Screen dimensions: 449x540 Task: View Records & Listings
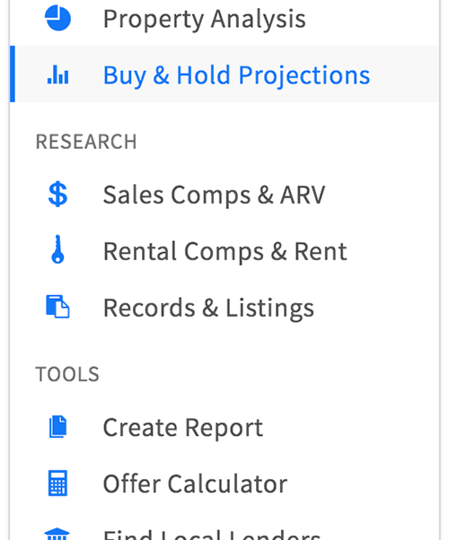tap(208, 308)
